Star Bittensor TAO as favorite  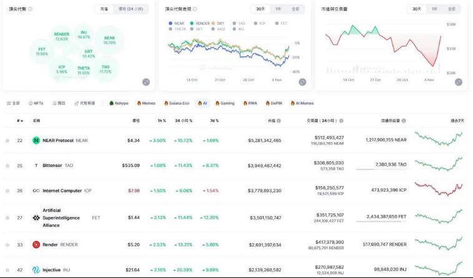7,165
